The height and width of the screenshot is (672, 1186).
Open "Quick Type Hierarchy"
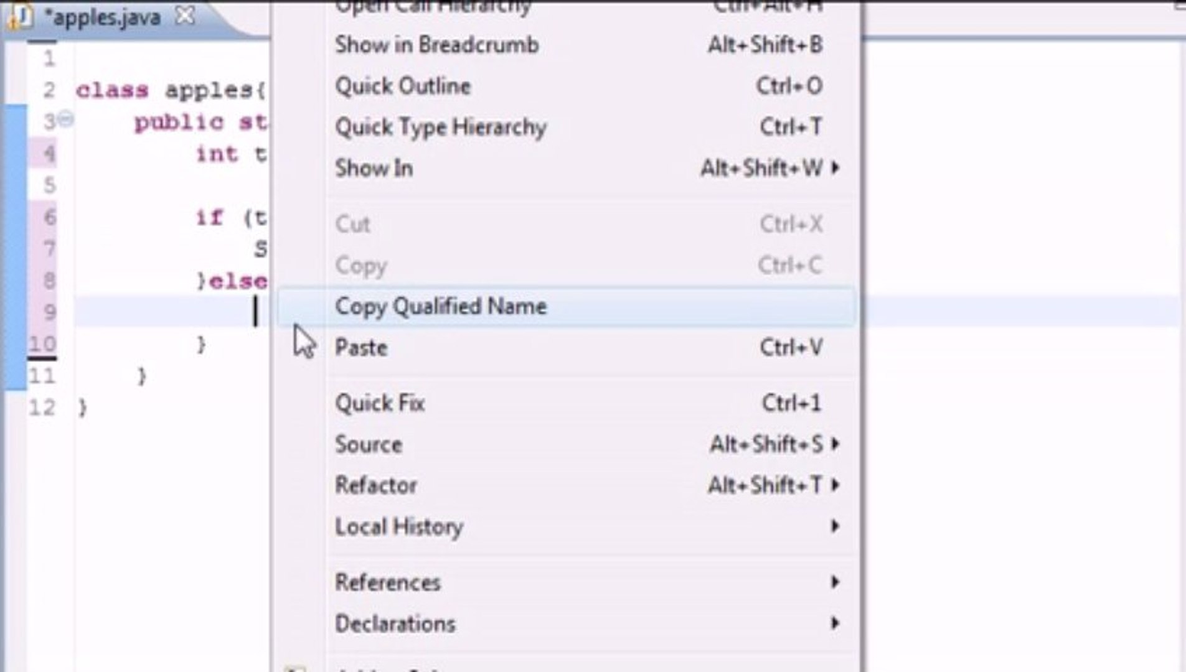point(442,127)
